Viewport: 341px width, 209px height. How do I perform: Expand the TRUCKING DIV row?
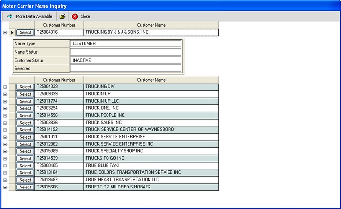click(x=5, y=87)
